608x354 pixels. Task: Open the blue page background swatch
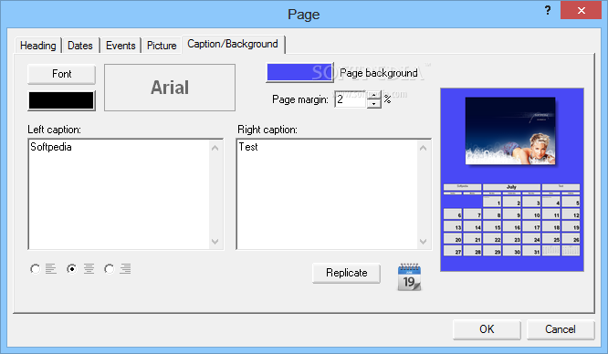[x=299, y=72]
